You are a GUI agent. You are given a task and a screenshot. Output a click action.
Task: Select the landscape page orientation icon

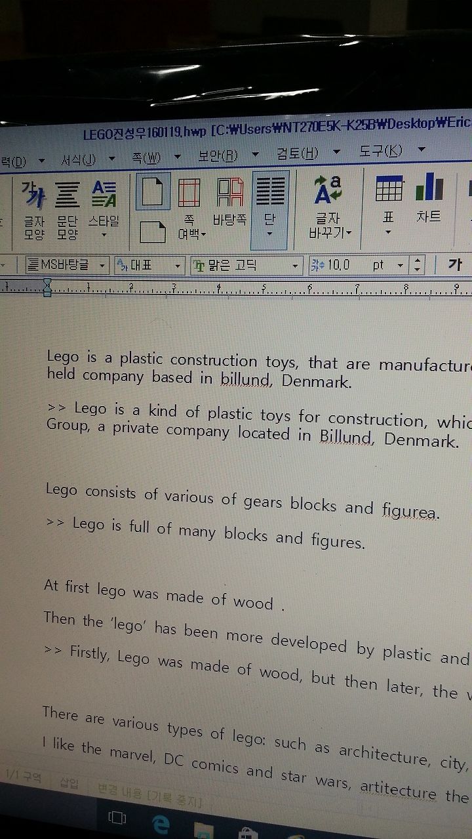pyautogui.click(x=153, y=232)
